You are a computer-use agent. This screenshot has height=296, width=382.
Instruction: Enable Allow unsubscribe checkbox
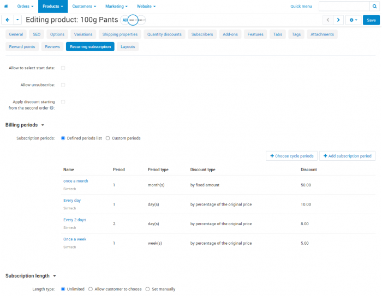63,85
